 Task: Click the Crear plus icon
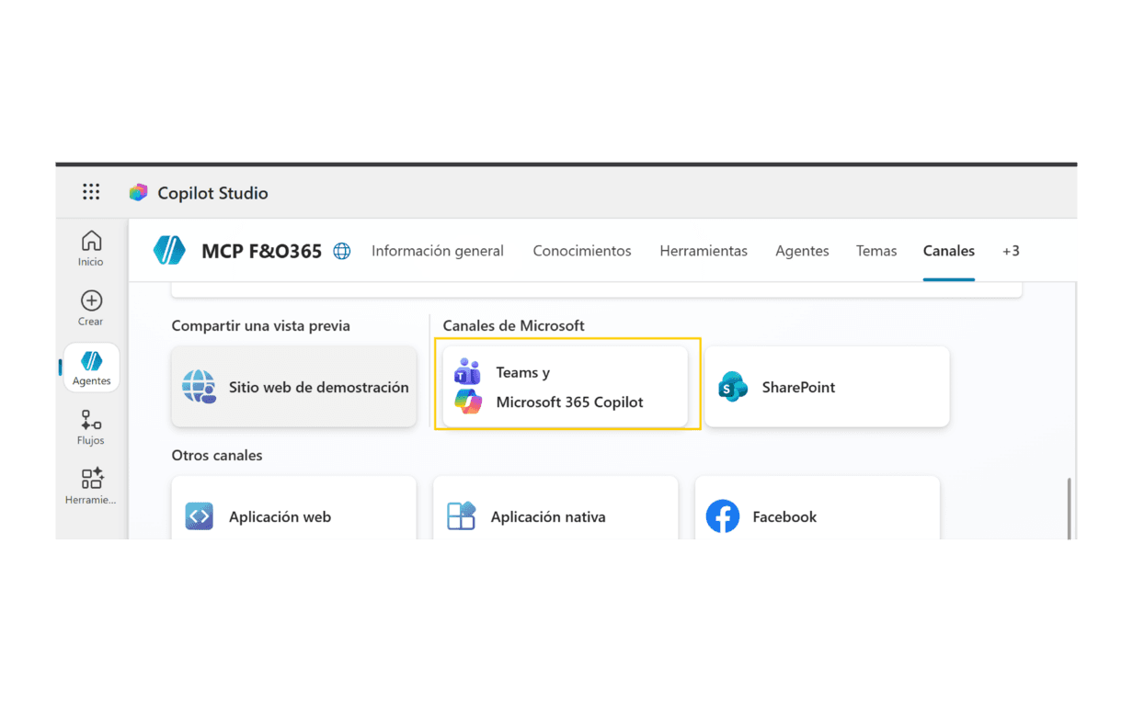[91, 300]
